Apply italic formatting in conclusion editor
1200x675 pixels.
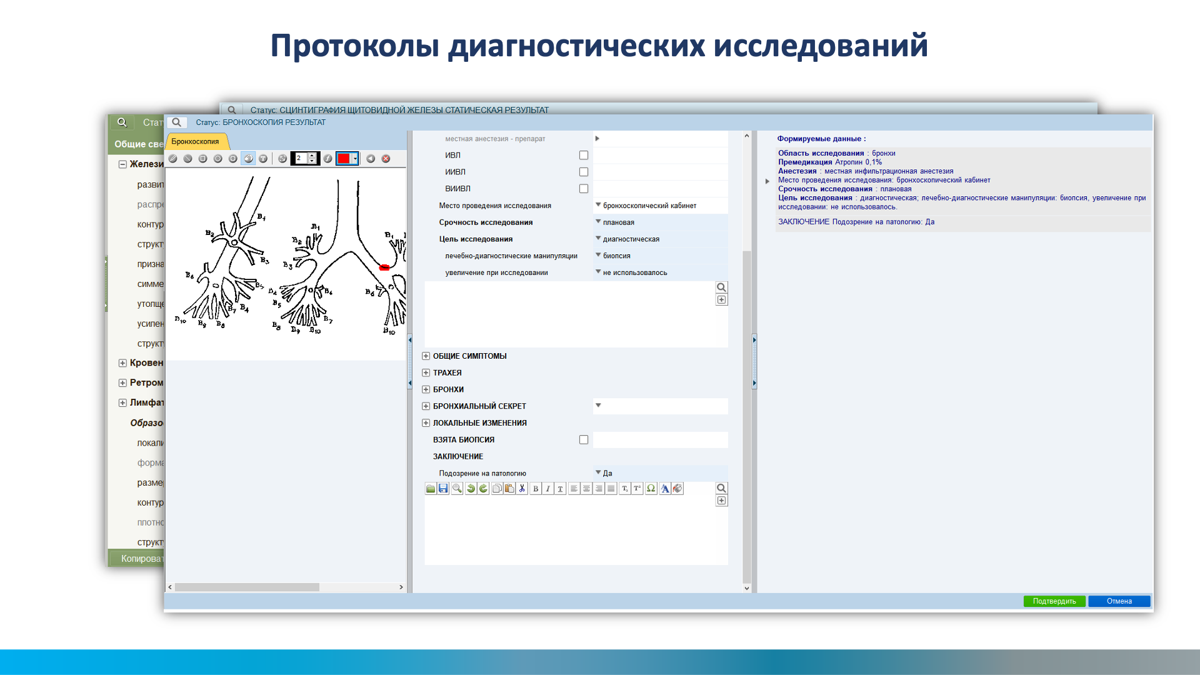[548, 489]
